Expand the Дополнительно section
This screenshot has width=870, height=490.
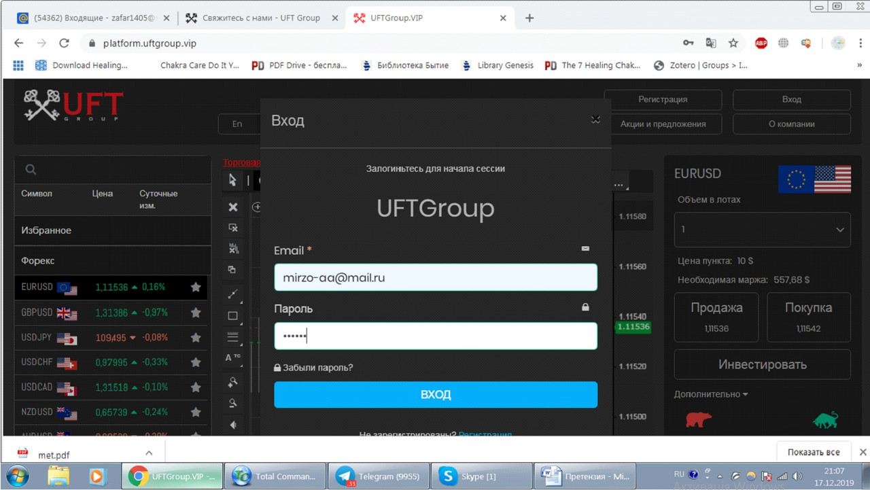[x=711, y=394]
